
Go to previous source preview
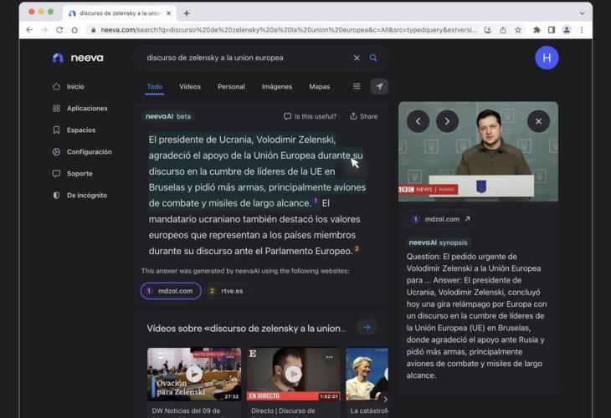[x=418, y=121]
